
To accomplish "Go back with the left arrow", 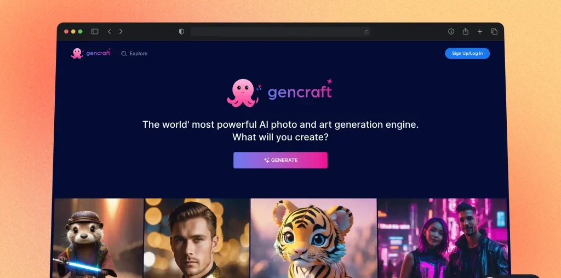I will click(110, 31).
